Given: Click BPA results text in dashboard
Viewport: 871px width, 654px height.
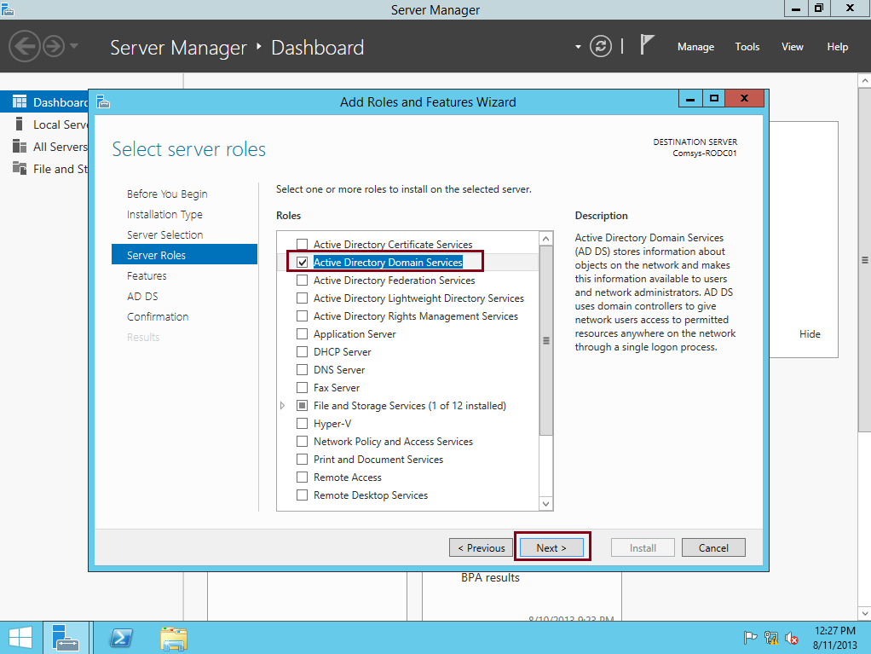Looking at the screenshot, I should coord(490,578).
